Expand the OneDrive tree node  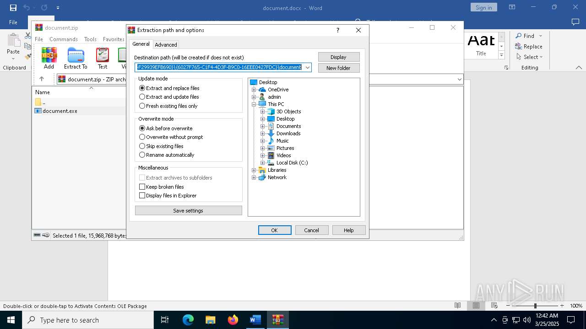point(254,90)
